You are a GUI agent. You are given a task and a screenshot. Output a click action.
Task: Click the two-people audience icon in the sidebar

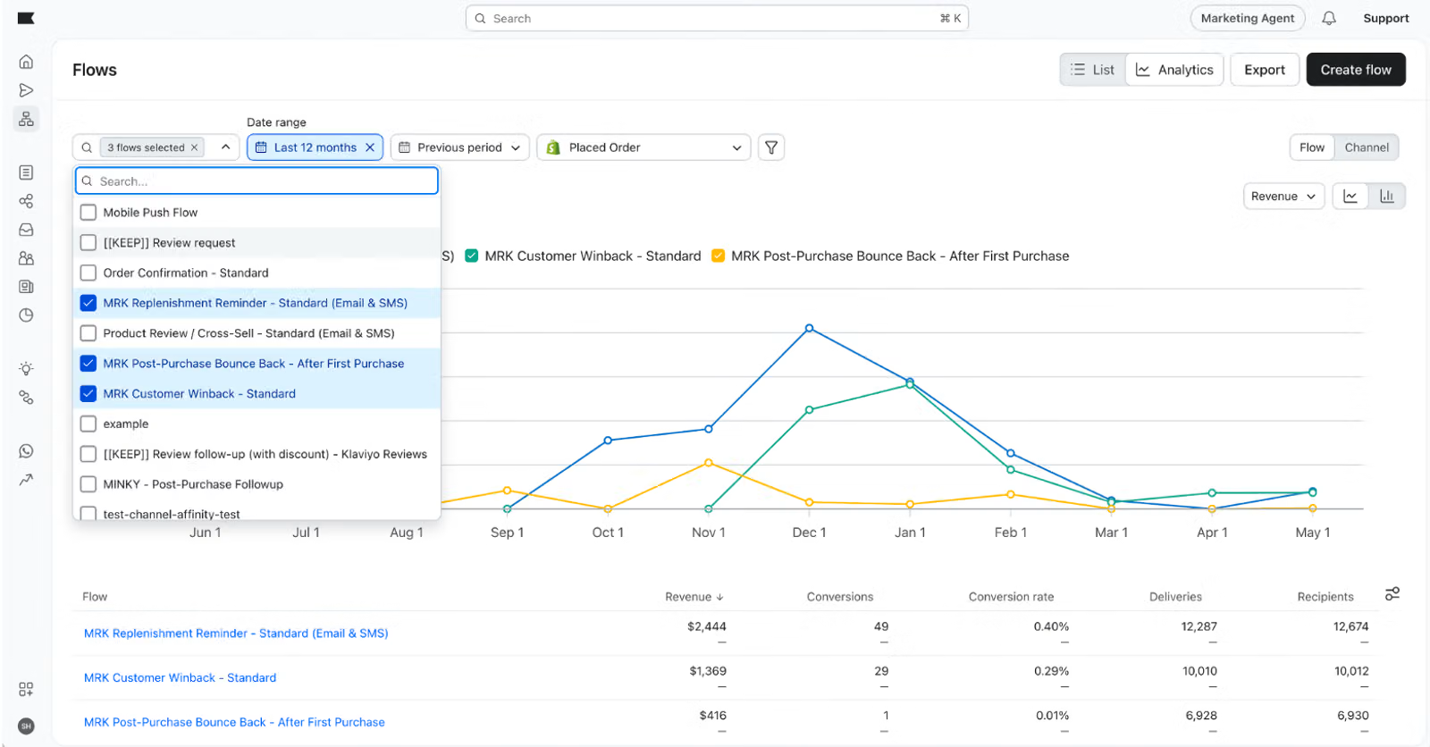click(26, 258)
